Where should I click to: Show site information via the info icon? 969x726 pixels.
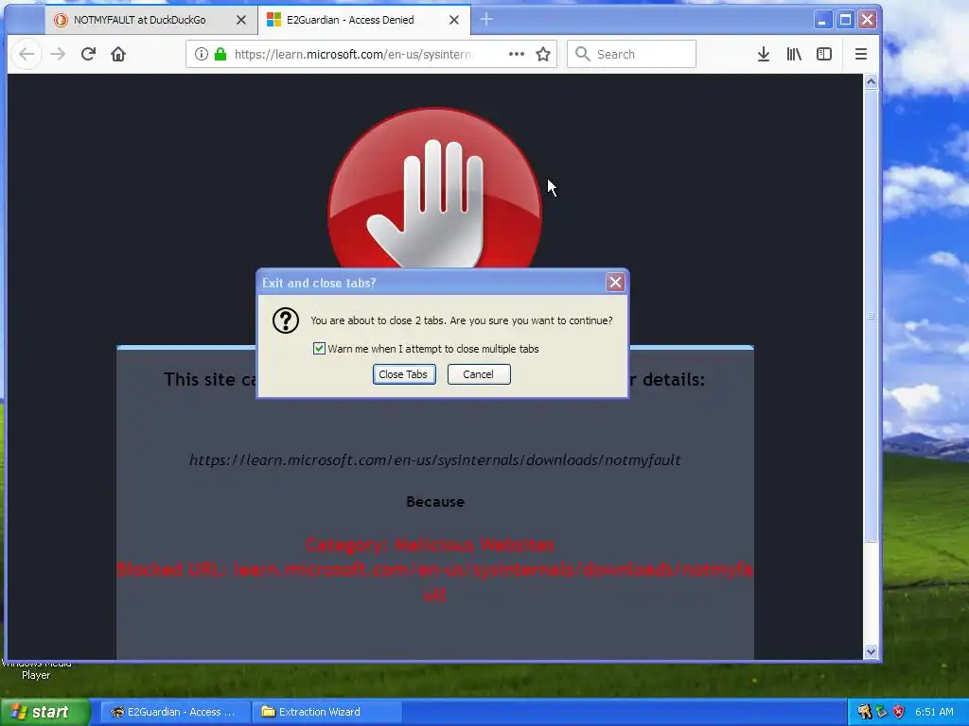pyautogui.click(x=201, y=54)
